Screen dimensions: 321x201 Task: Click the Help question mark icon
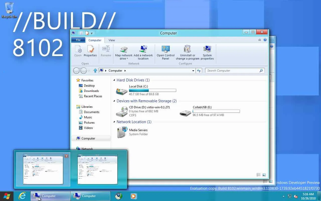click(265, 40)
